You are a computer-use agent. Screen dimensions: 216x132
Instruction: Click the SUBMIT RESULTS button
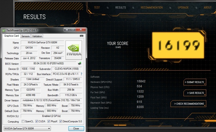pos(195,82)
